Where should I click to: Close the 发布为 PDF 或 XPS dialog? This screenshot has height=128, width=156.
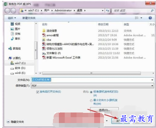[x=150, y=3]
